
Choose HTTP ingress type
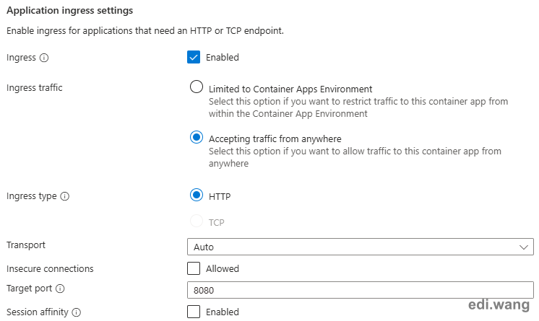(197, 195)
